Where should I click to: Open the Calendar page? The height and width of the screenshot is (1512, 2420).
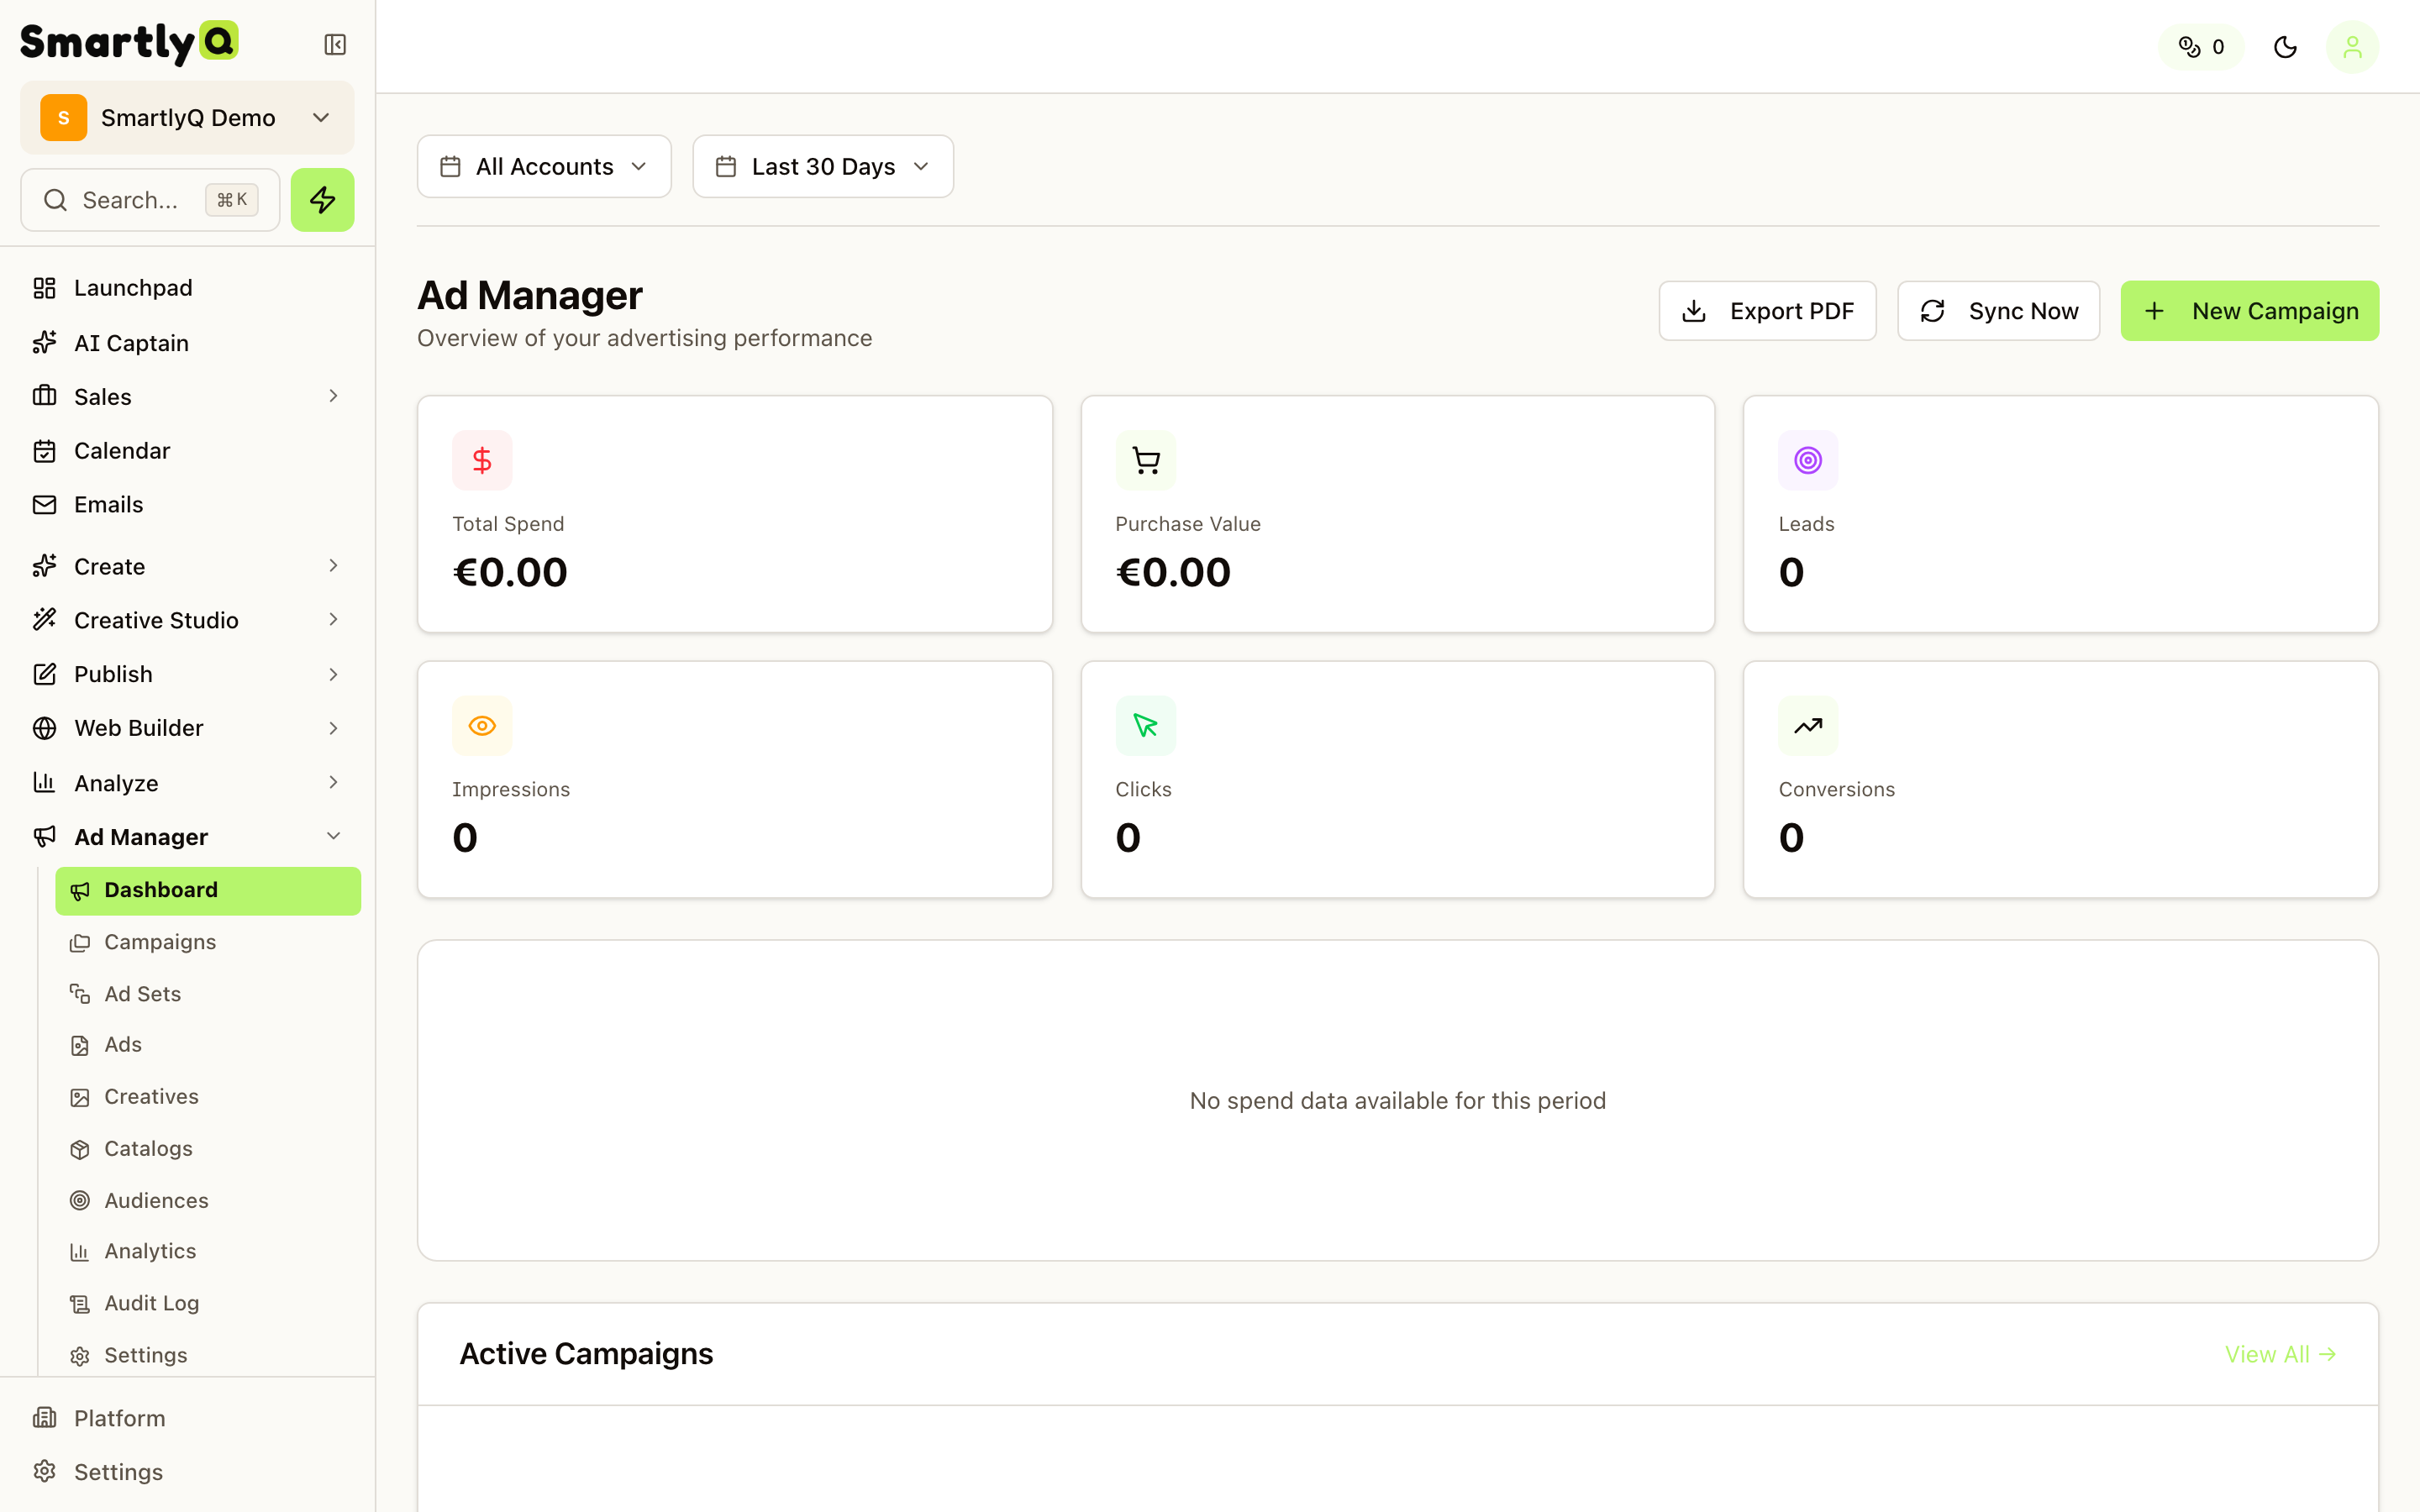coord(187,451)
